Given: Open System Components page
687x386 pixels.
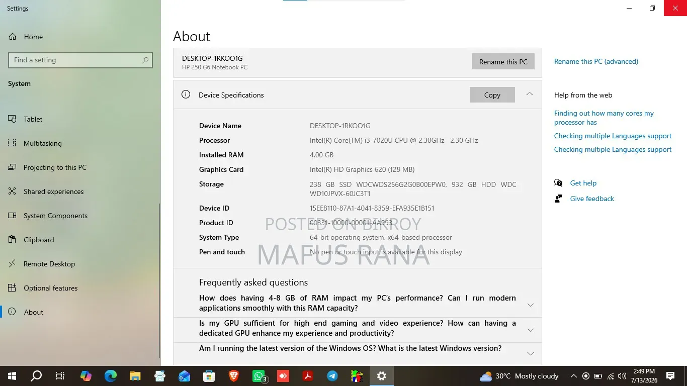Looking at the screenshot, I should (x=55, y=216).
